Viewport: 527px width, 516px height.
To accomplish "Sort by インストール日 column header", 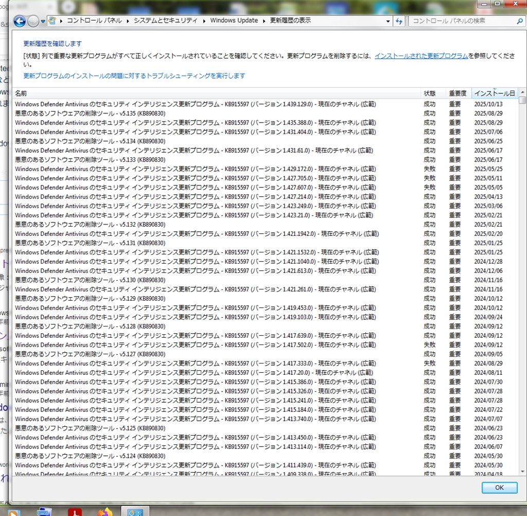I will [495, 93].
